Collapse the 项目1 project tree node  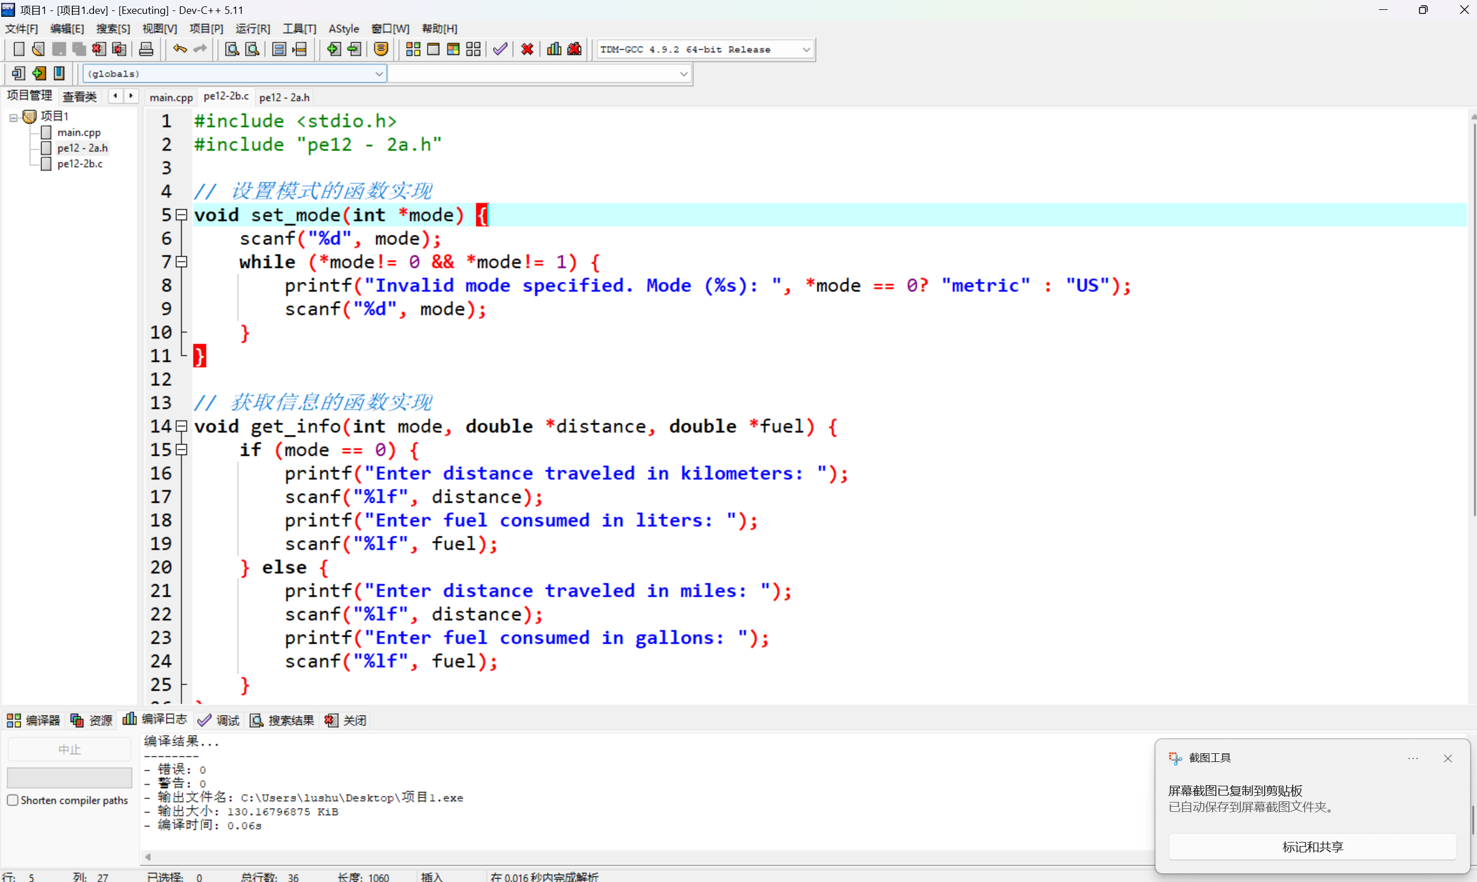tap(13, 118)
